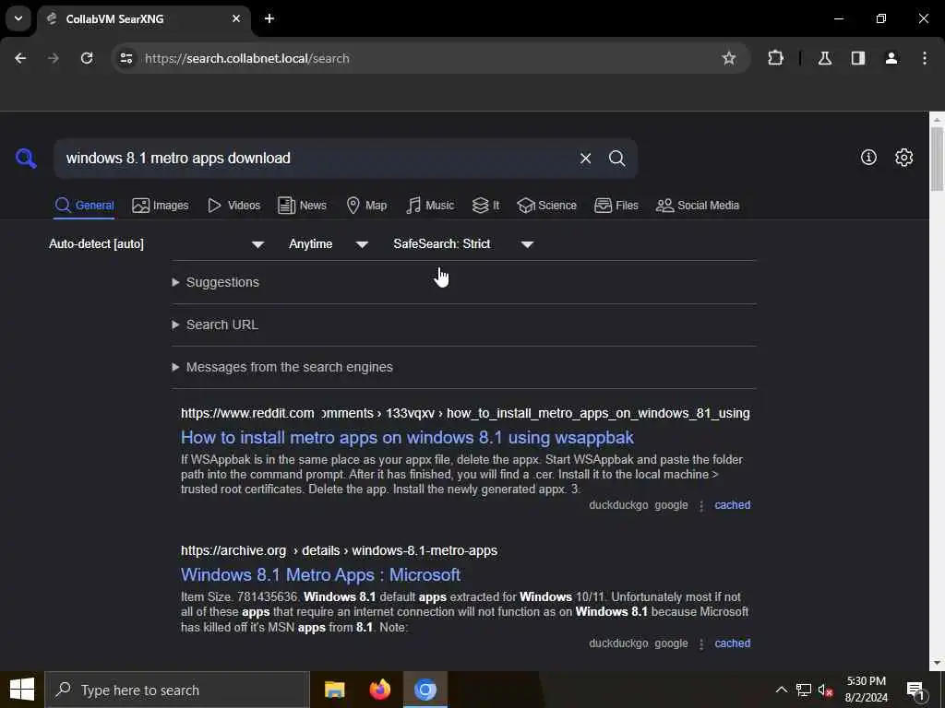Submit search with magnifier button
This screenshot has width=945, height=708.
click(x=616, y=159)
